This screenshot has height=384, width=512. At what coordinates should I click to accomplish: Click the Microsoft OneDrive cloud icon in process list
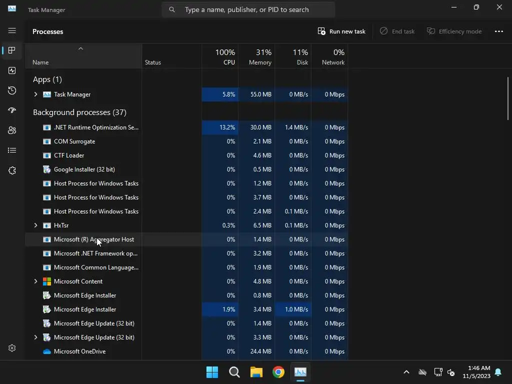click(x=47, y=351)
